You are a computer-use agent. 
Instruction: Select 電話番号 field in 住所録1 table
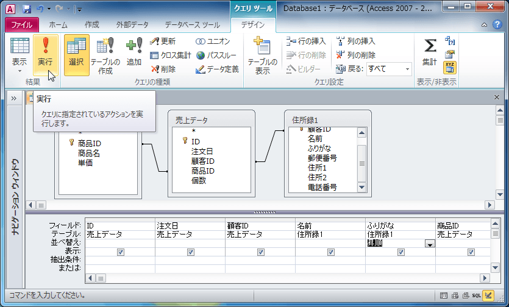[x=322, y=187]
